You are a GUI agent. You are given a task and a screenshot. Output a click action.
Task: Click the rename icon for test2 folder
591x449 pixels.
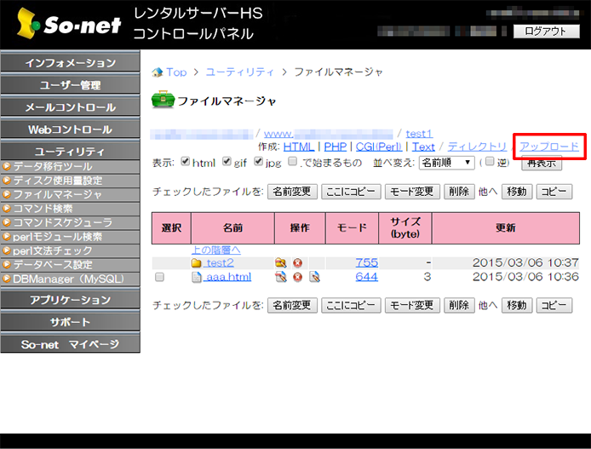280,263
